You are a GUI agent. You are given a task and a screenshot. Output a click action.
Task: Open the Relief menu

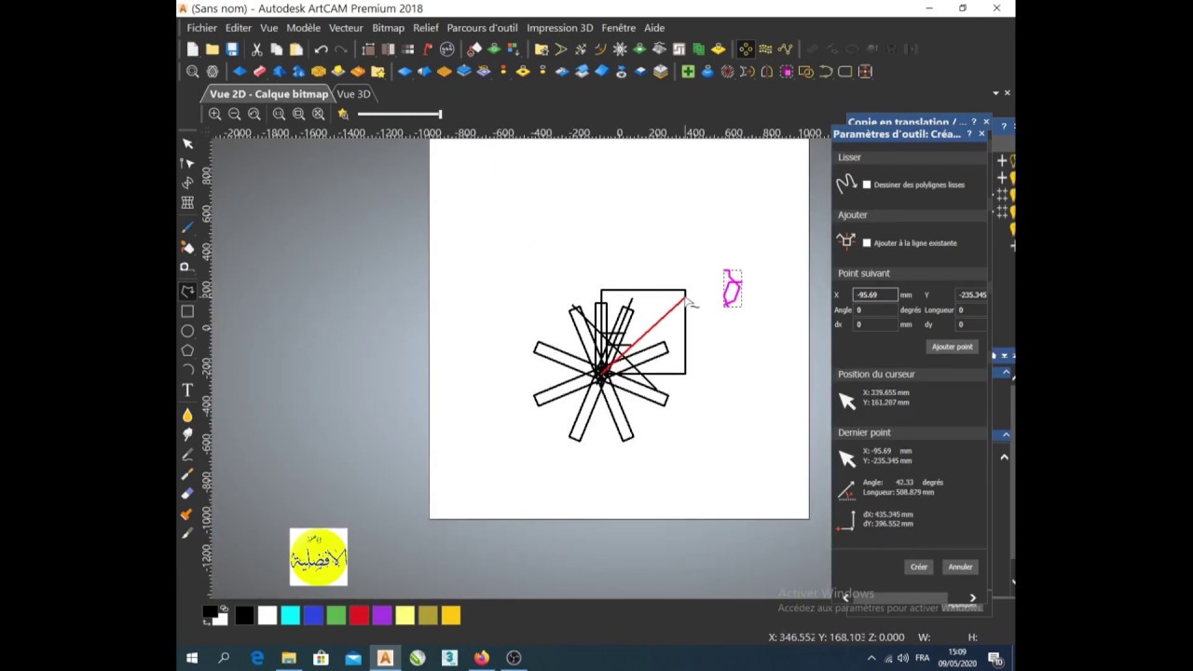click(x=426, y=28)
